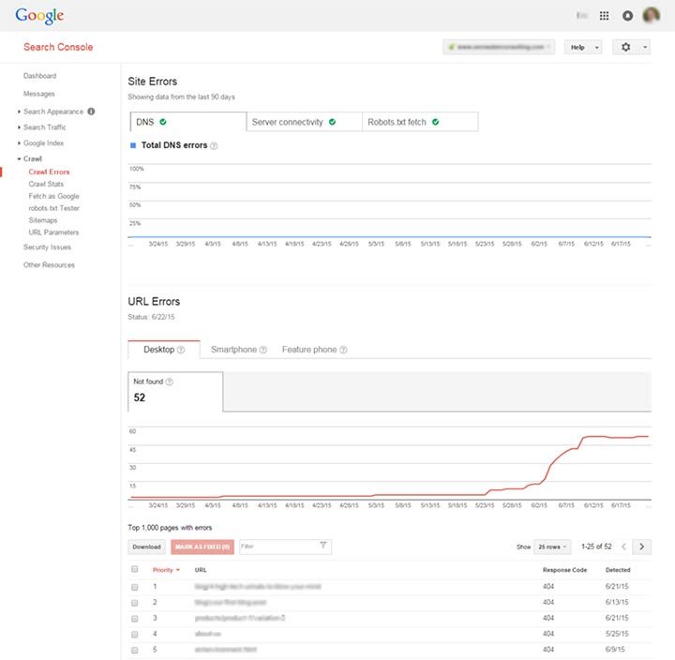The image size is (675, 660).
Task: Switch to the Smartphone tab
Action: coord(238,350)
